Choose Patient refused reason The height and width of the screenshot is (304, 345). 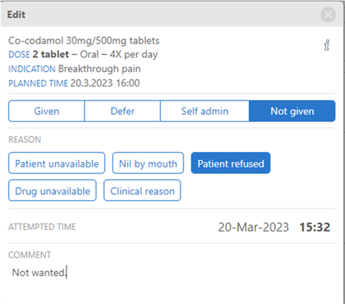(x=231, y=163)
